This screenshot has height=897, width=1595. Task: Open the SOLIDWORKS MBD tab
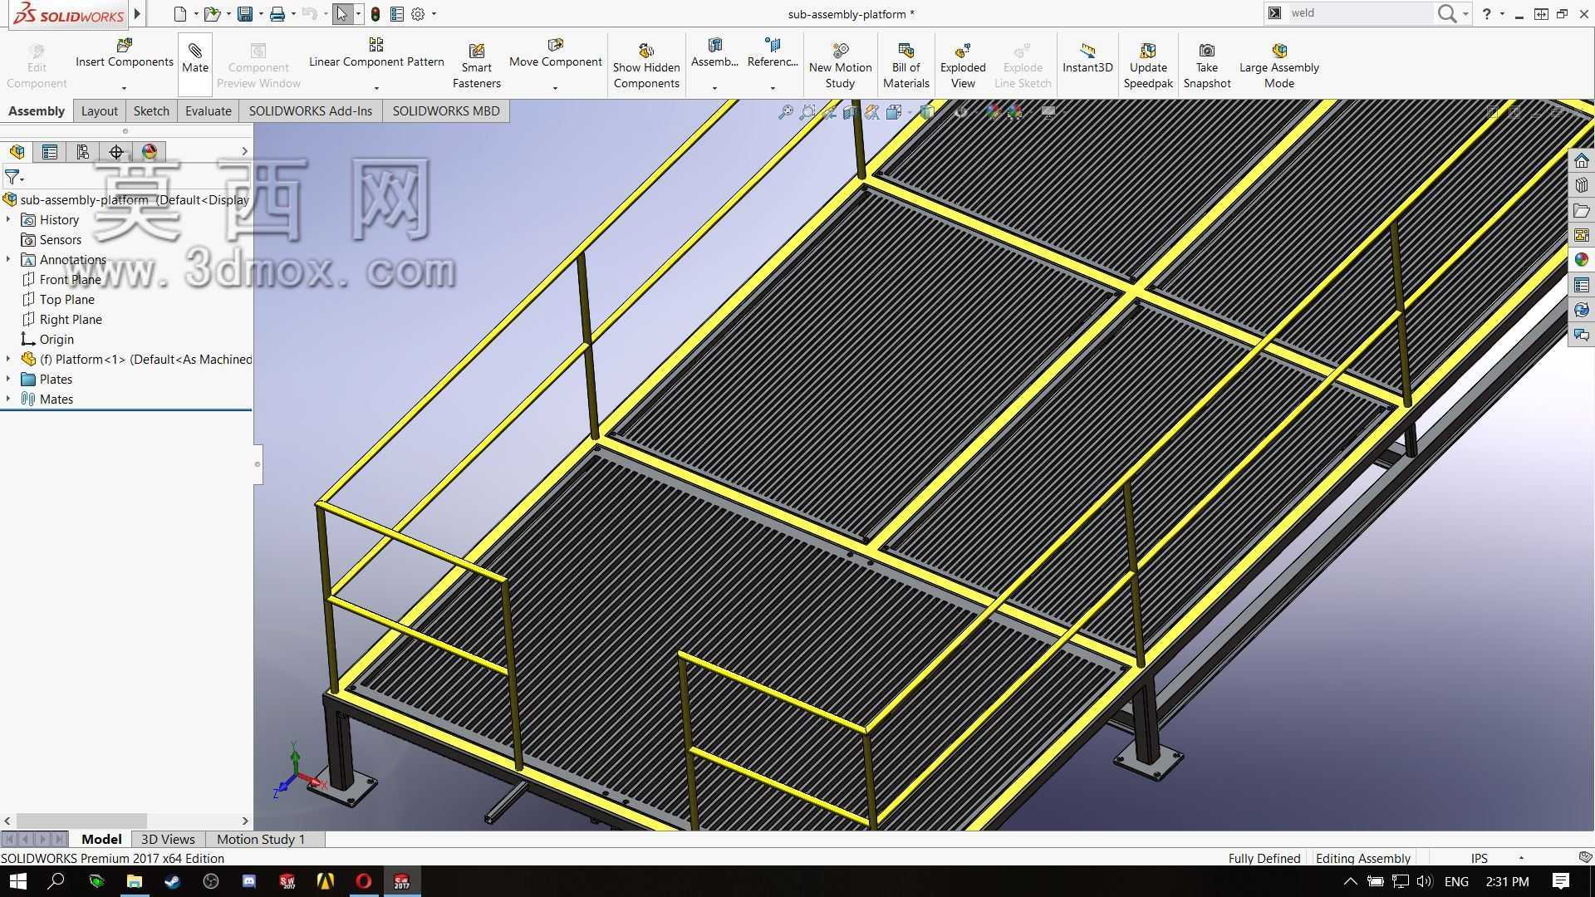[x=446, y=111]
